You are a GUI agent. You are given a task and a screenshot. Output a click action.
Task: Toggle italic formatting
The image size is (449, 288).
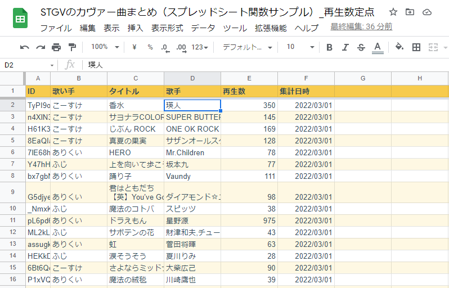coord(345,47)
